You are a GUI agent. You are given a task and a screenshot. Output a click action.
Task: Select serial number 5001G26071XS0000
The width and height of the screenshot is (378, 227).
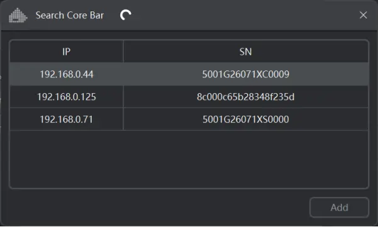click(x=246, y=119)
